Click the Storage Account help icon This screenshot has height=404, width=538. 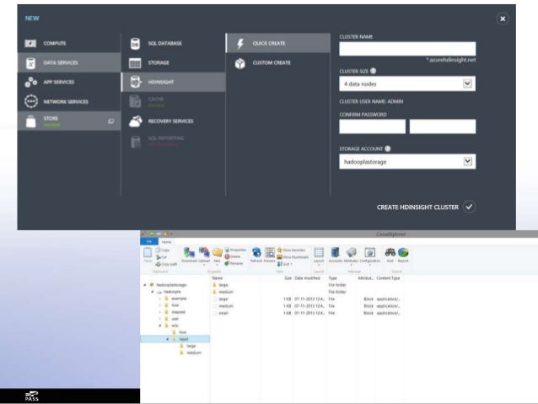[x=388, y=148]
